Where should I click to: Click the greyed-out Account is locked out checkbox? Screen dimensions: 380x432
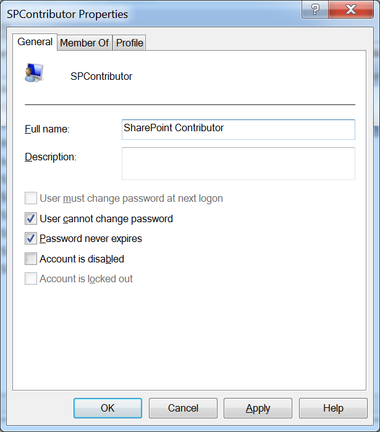click(x=31, y=279)
